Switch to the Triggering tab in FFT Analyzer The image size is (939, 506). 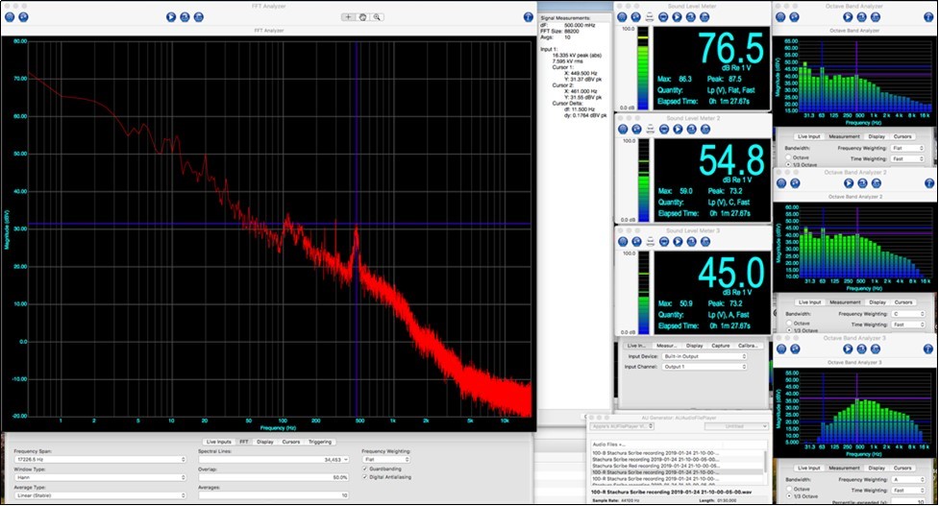point(320,442)
